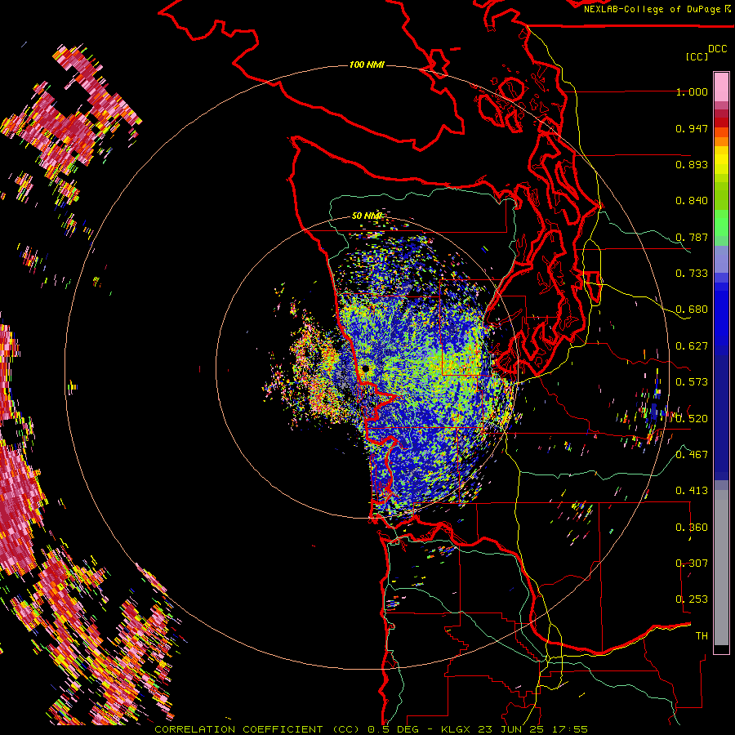Image resolution: width=735 pixels, height=735 pixels.
Task: Click the CORRELATION COEFFICIENT caption text
Action: [238, 729]
